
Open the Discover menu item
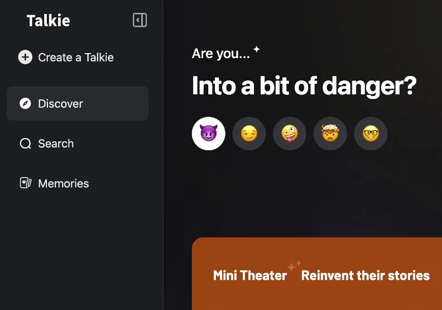pyautogui.click(x=78, y=103)
